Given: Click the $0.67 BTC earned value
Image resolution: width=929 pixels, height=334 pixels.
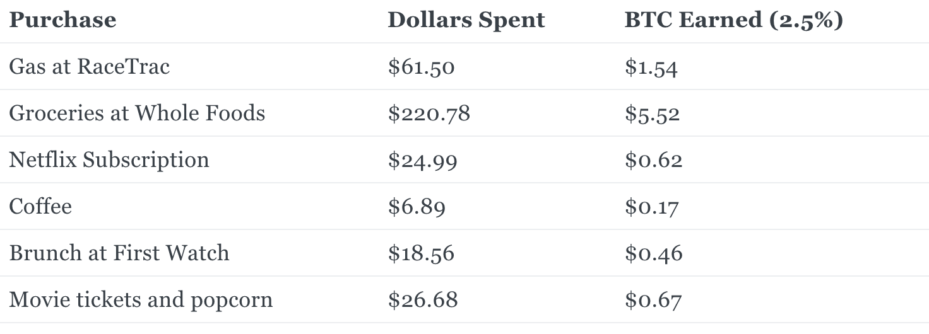Looking at the screenshot, I should coord(653,300).
